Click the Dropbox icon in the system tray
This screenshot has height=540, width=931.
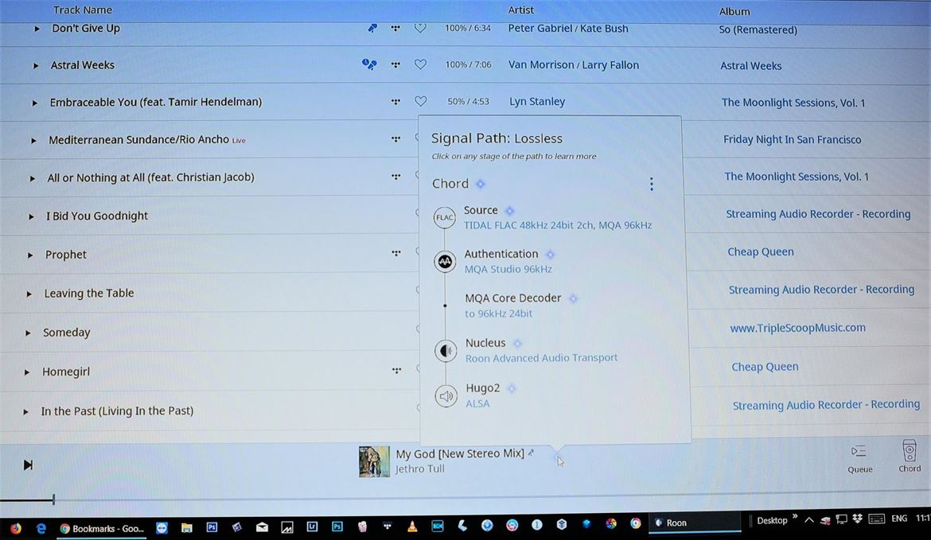click(x=857, y=519)
